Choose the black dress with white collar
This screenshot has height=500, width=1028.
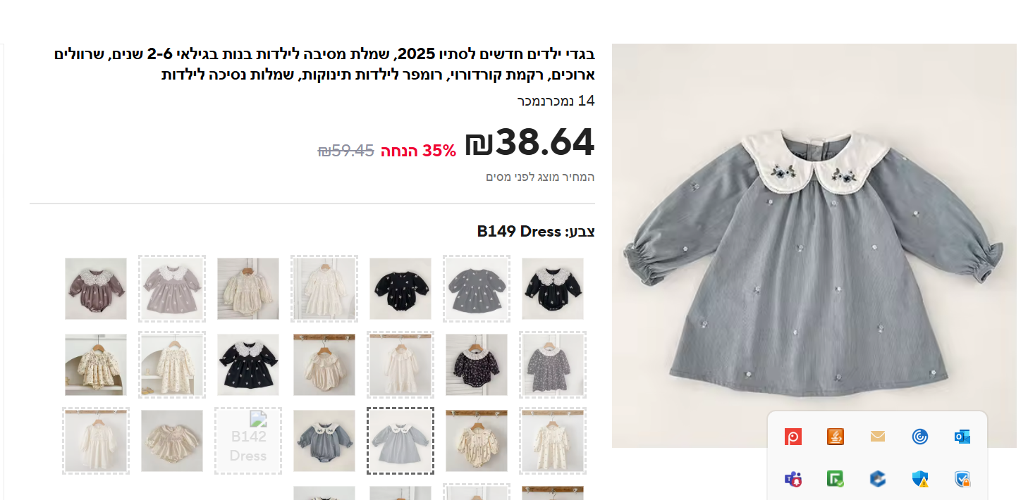(x=248, y=365)
